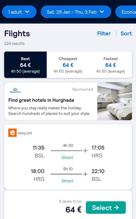
Task: Click the outbound flight airplane icon
Action: tap(86, 151)
